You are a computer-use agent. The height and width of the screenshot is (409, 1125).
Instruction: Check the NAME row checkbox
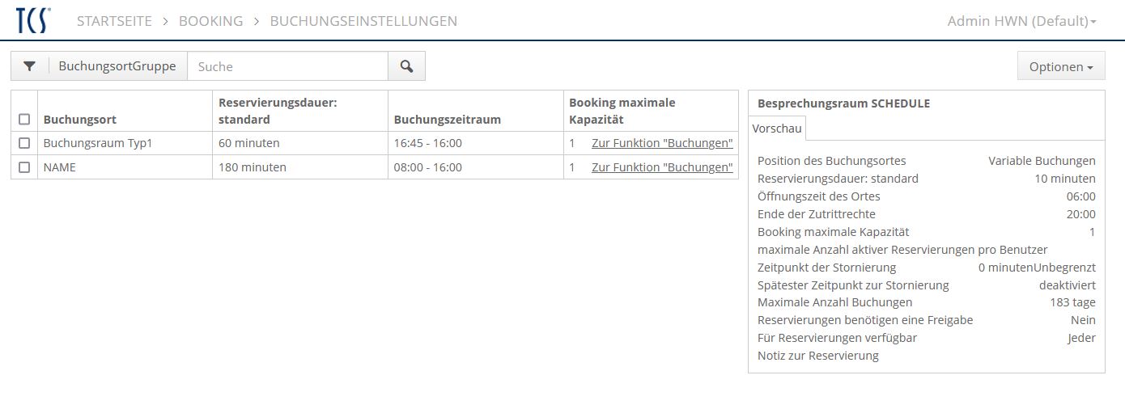pos(24,167)
